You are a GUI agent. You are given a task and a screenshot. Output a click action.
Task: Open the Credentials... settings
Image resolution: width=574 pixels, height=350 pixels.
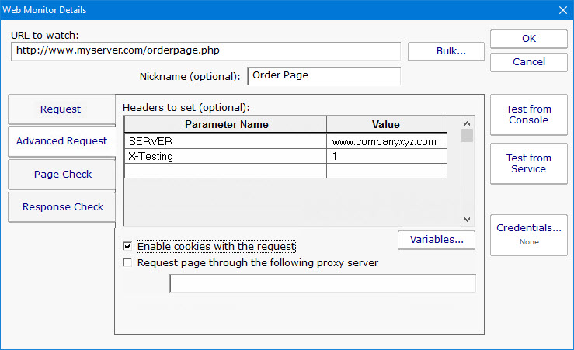528,234
